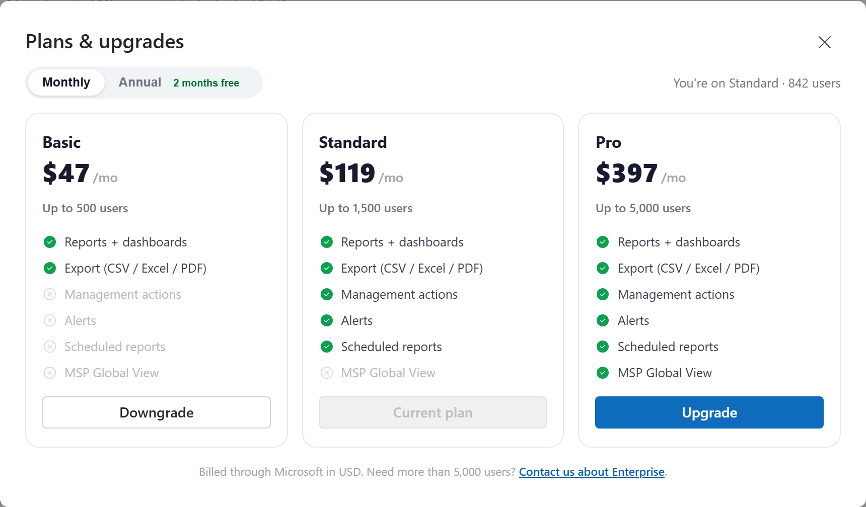Select the Standard plan title

pyautogui.click(x=353, y=142)
